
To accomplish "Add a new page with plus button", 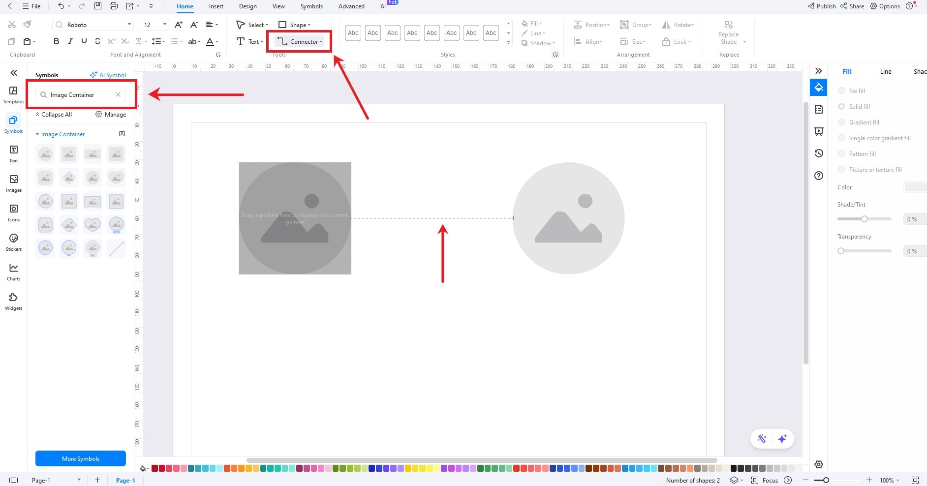I will click(97, 480).
